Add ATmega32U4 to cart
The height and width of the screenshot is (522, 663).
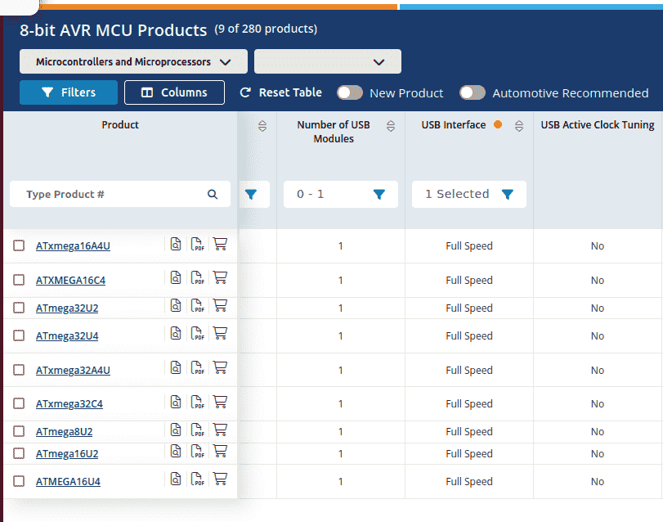click(x=220, y=334)
